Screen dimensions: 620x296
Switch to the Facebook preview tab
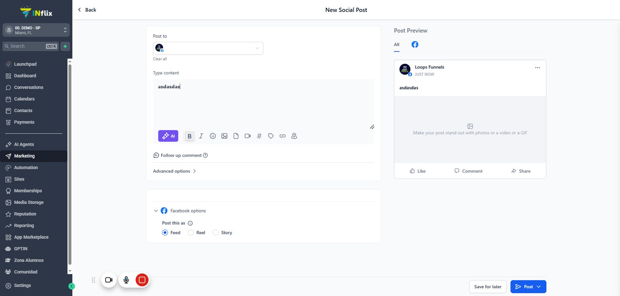[x=415, y=44]
